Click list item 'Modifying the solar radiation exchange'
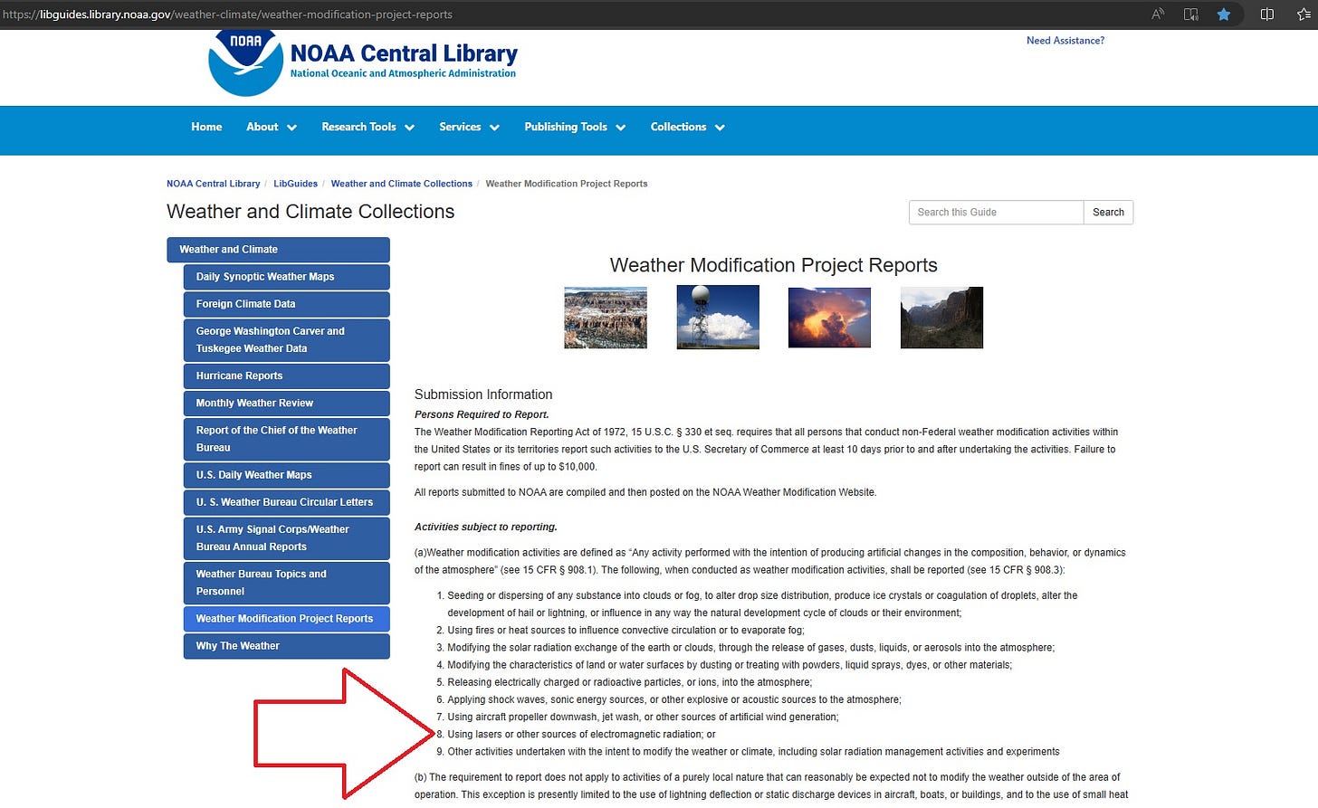 [751, 647]
